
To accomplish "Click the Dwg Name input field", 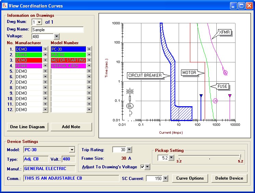I will [x=58, y=29].
